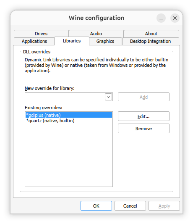Open the Desktop Integration tab
This screenshot has height=224, width=193.
[x=151, y=41]
